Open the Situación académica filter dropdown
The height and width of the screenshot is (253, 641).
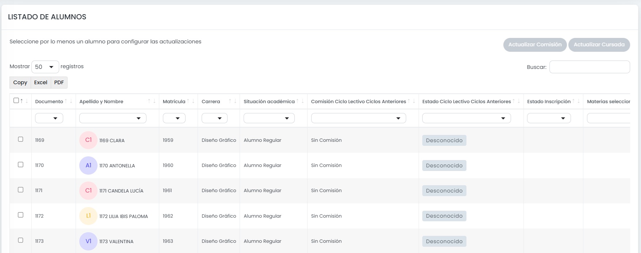click(269, 118)
